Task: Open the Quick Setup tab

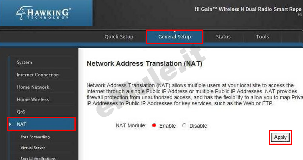Action: tap(119, 37)
